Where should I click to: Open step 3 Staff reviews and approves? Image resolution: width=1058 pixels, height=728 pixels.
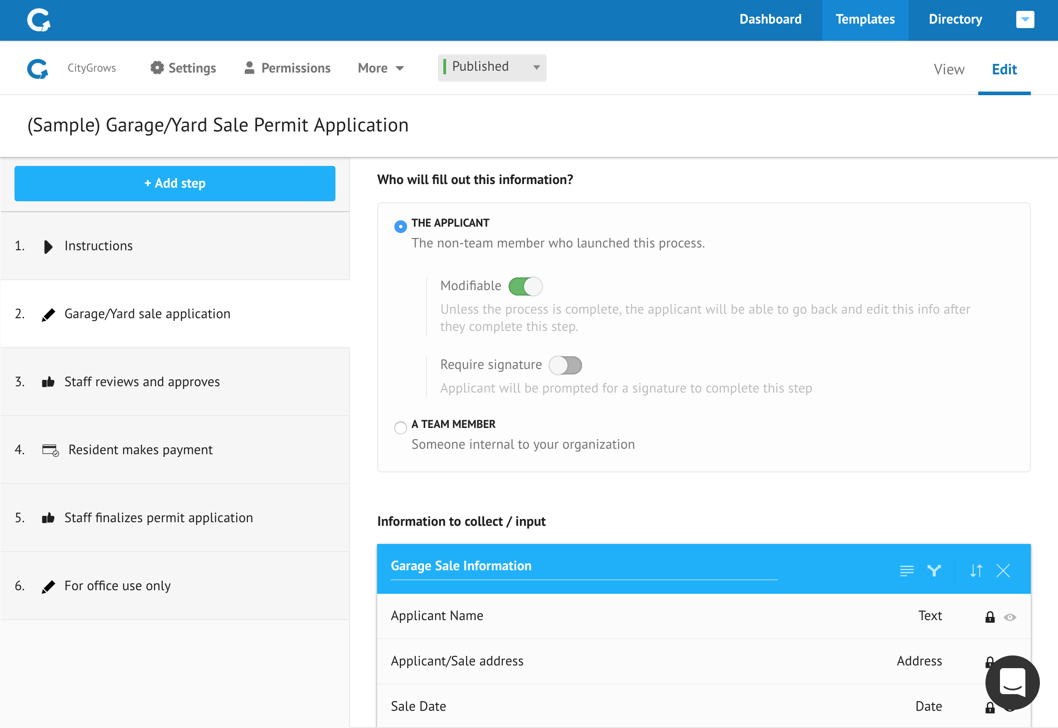(175, 382)
